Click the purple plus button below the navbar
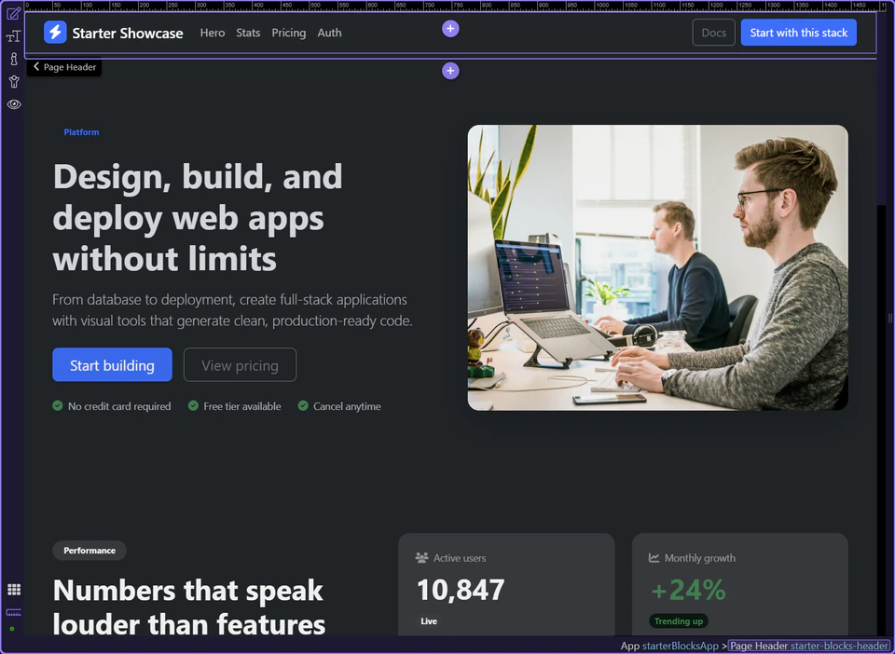The width and height of the screenshot is (895, 654). (x=450, y=70)
